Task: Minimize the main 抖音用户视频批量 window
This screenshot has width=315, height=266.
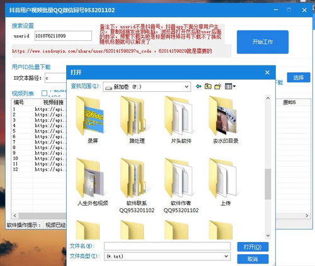Action: (x=276, y=10)
